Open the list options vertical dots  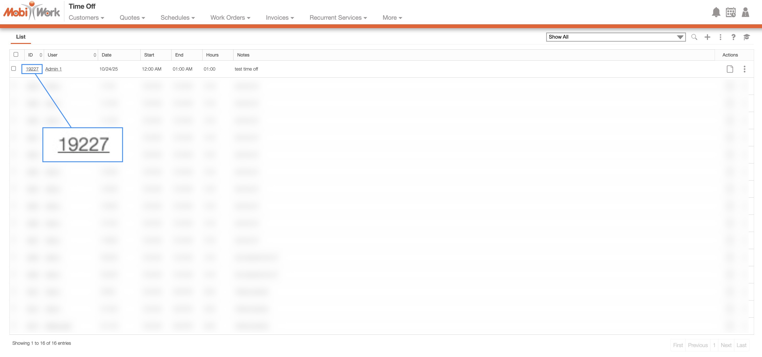720,37
